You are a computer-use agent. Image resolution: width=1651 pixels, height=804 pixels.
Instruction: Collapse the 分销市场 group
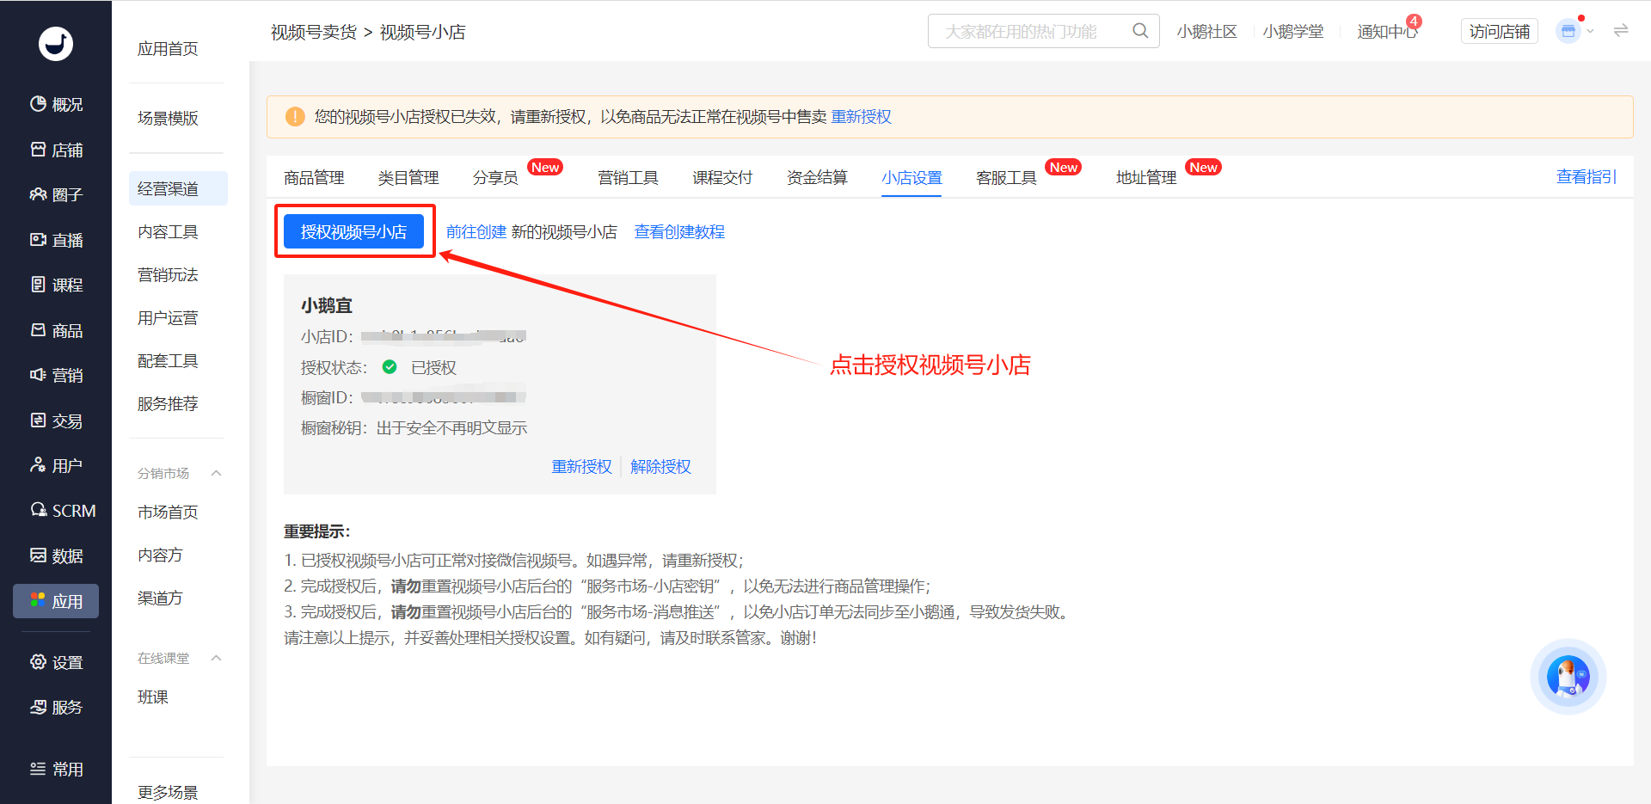click(217, 473)
